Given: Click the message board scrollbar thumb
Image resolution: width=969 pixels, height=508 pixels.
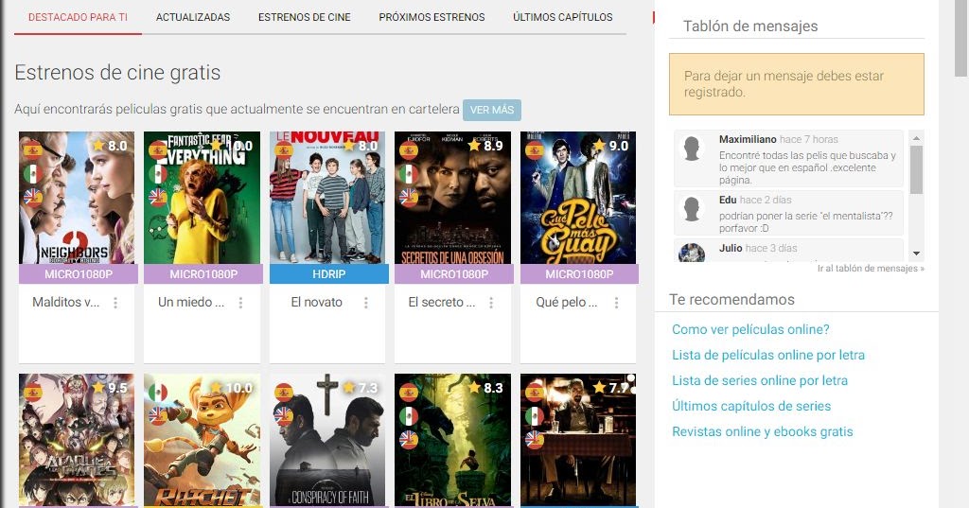Looking at the screenshot, I should coord(916,169).
